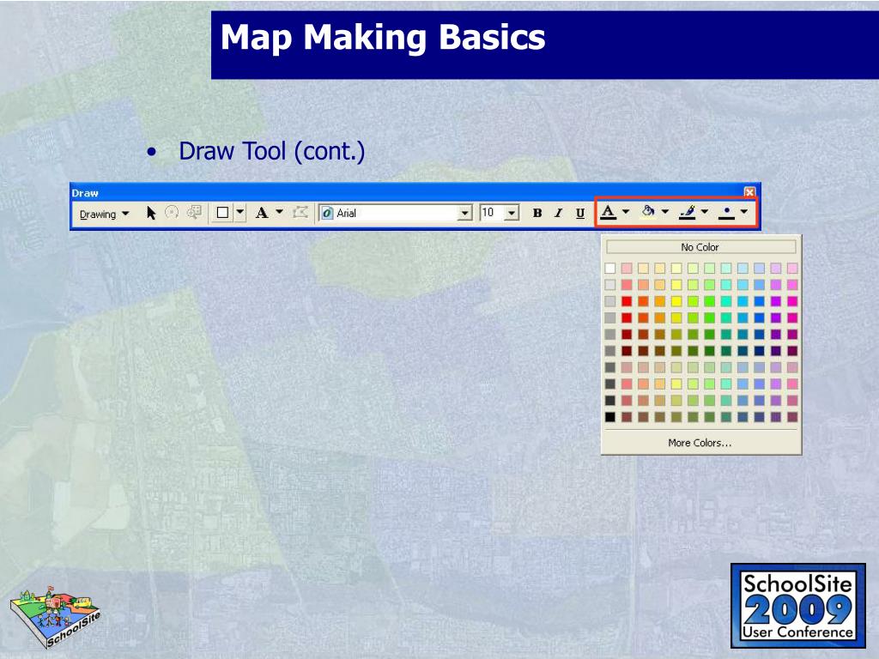Click the Font Color underlined A icon
879x659 pixels.
pyautogui.click(x=609, y=212)
